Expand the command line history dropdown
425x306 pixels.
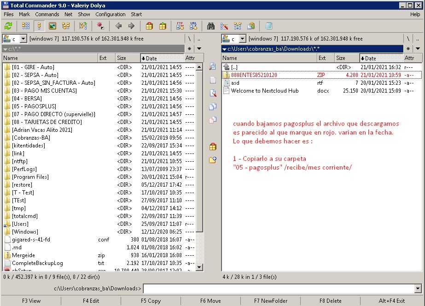click(418, 289)
